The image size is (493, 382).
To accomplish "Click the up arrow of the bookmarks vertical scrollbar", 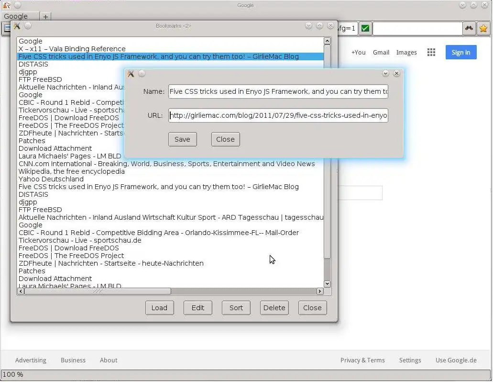I will pyautogui.click(x=327, y=41).
